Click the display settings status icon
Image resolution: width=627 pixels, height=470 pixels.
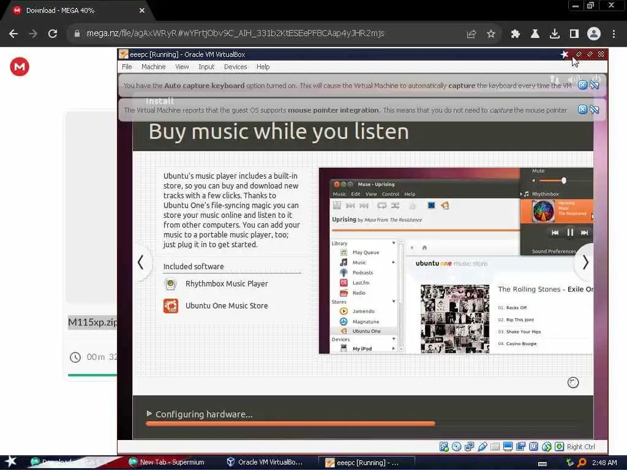tap(508, 447)
